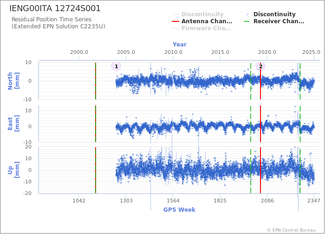Click the green receiver legend dash swatch
The height and width of the screenshot is (234, 325).
[247, 21]
